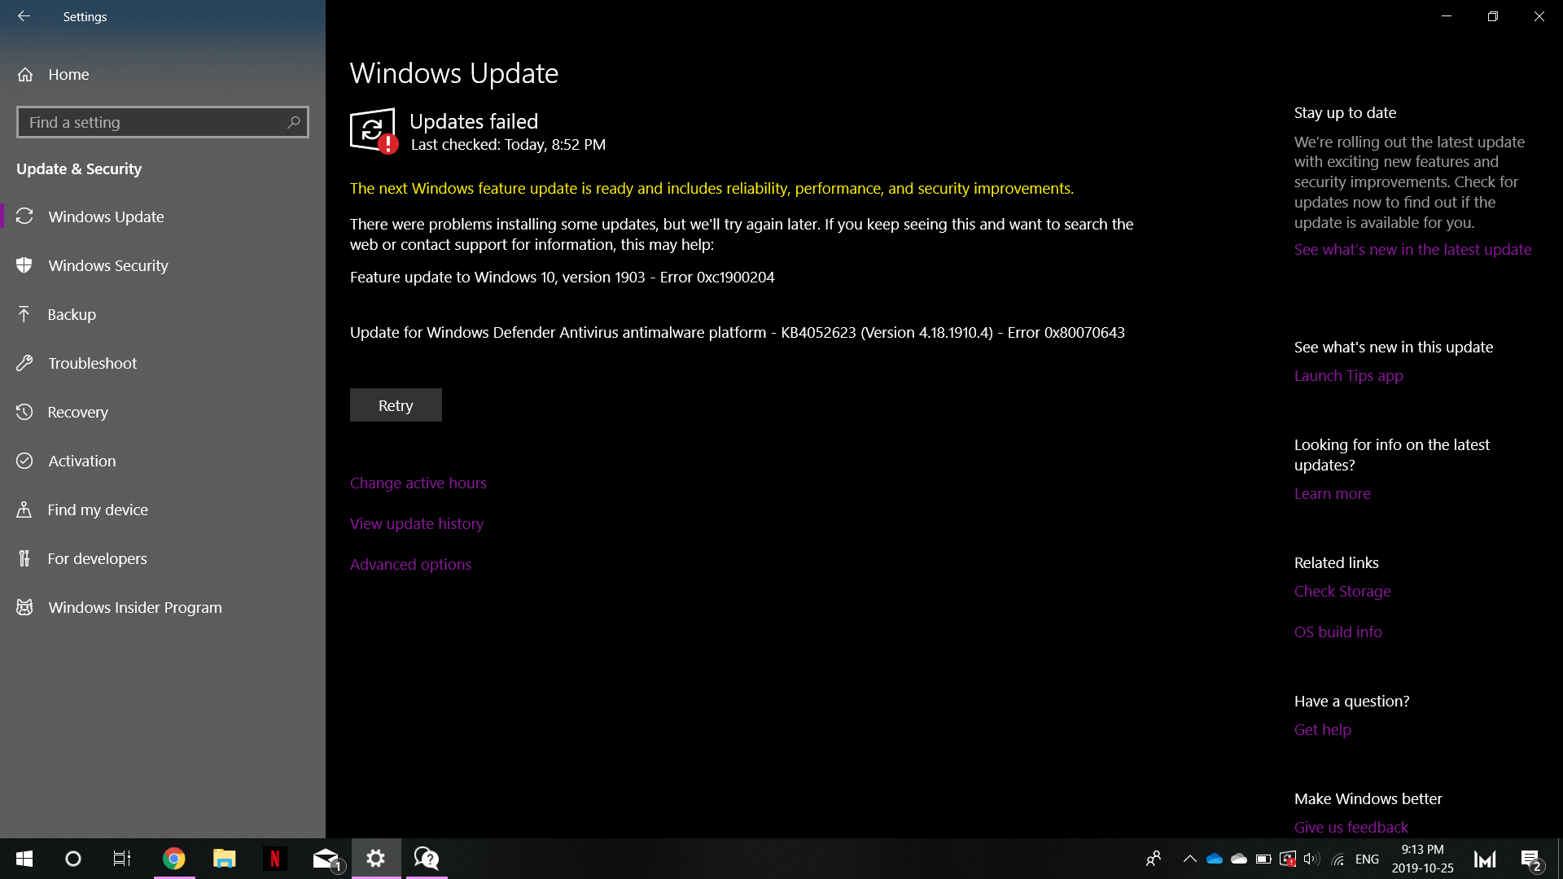The height and width of the screenshot is (879, 1563).
Task: Click the magnifier icon in search box
Action: 294,122
